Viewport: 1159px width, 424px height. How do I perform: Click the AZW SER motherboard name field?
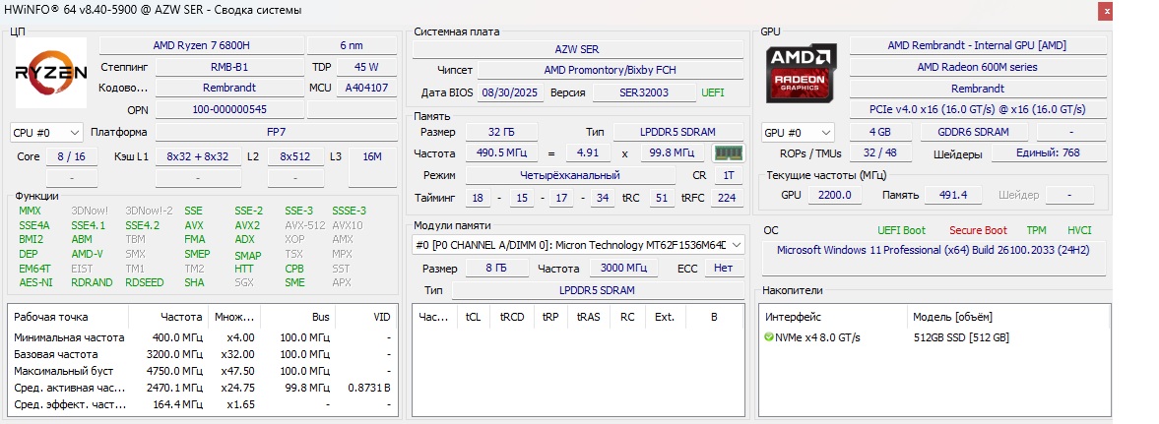578,49
